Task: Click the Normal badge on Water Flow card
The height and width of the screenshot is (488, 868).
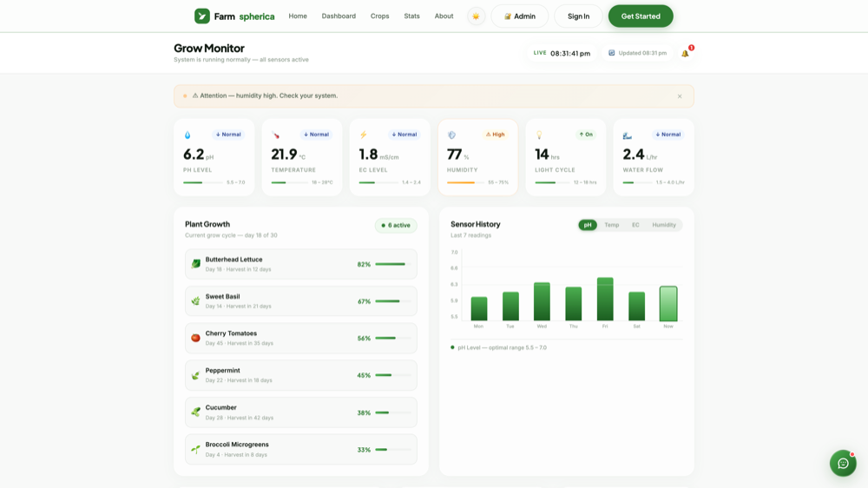Action: pos(667,135)
